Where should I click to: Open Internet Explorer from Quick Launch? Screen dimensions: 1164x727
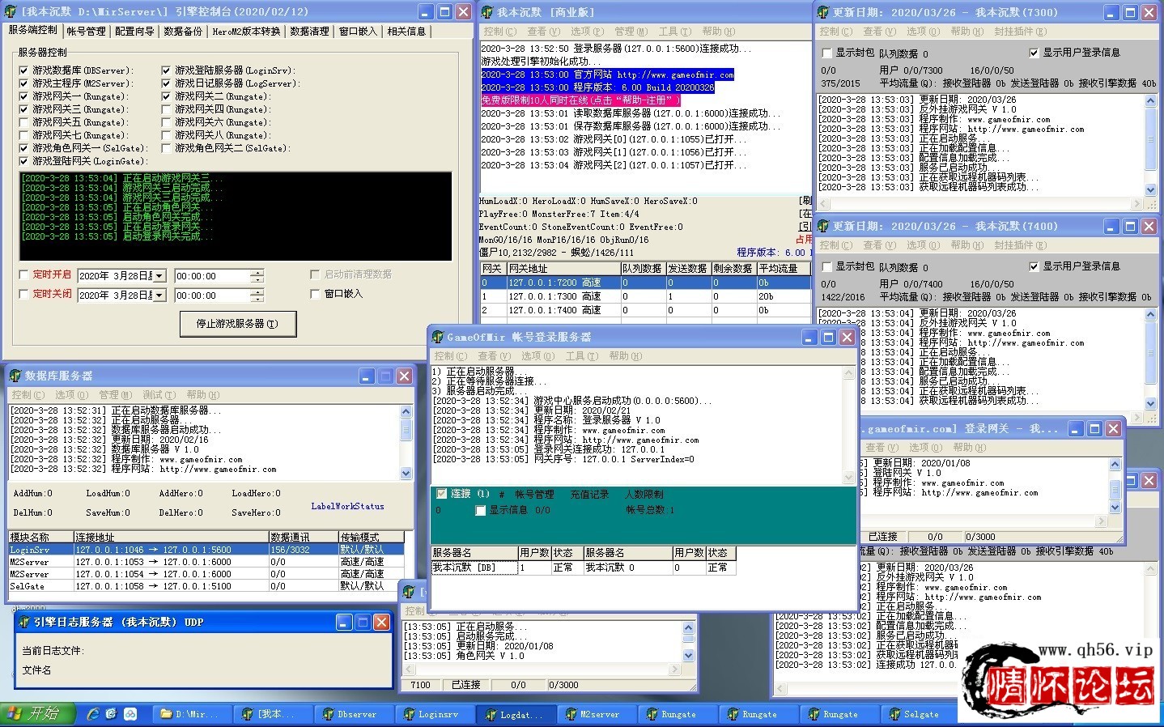pyautogui.click(x=93, y=713)
